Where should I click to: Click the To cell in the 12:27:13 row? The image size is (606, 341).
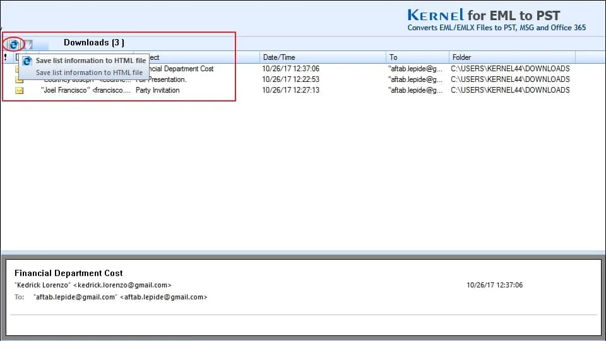(415, 90)
